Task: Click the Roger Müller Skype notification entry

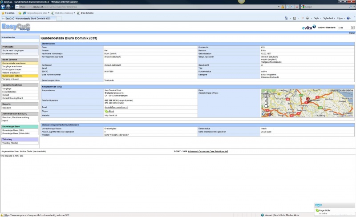Action: (x=325, y=210)
